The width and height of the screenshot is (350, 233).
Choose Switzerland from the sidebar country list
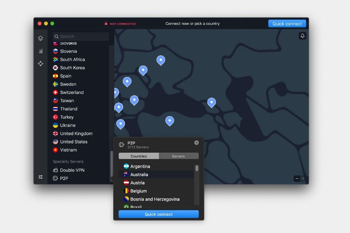pos(72,92)
